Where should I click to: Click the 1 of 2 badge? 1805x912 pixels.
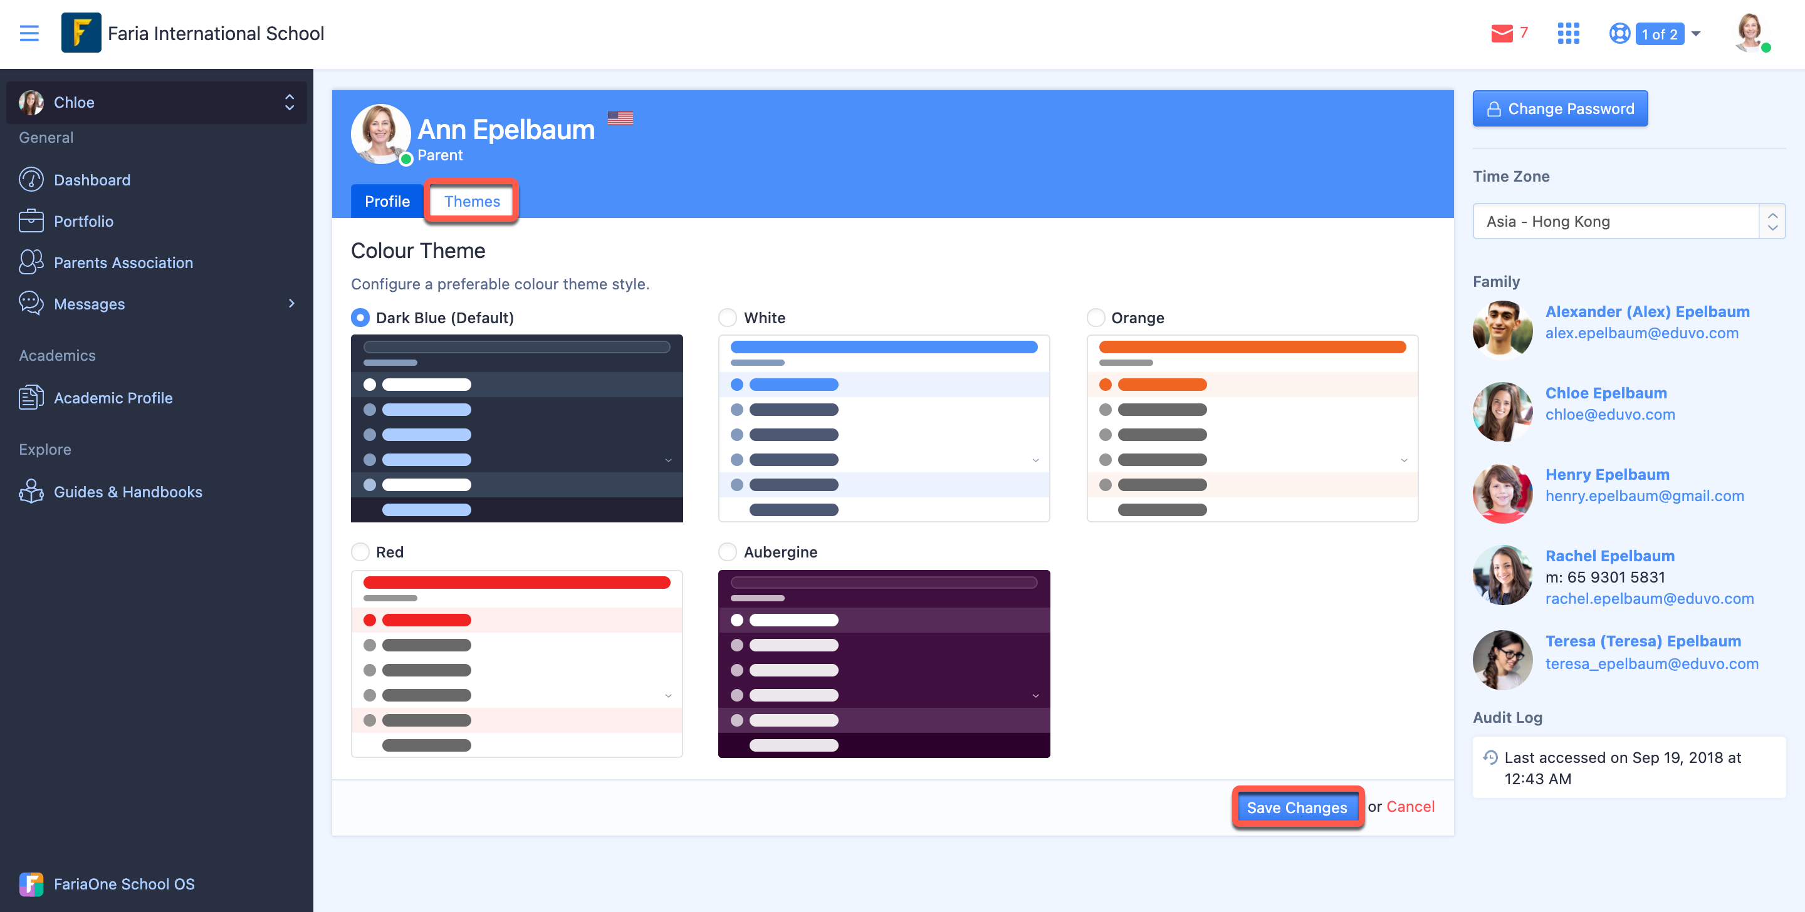pos(1659,34)
